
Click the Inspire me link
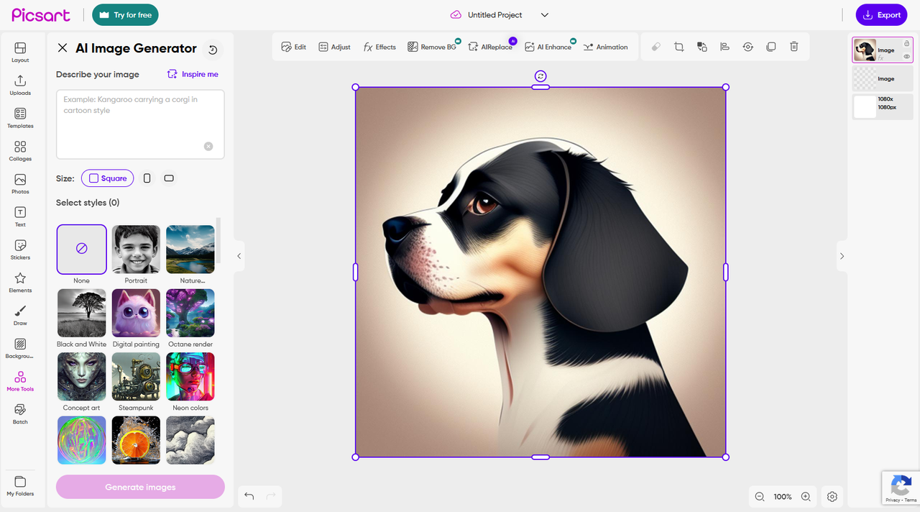(193, 74)
